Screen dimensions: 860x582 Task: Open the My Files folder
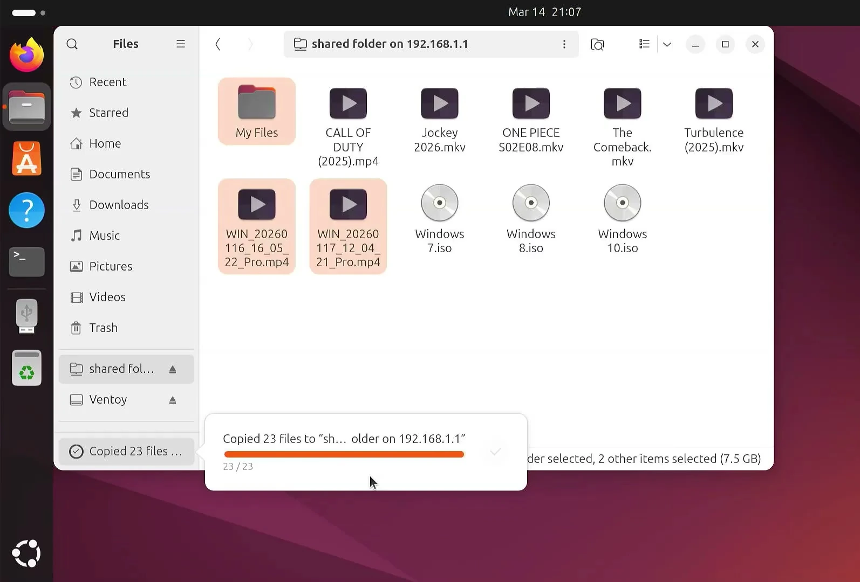(257, 112)
